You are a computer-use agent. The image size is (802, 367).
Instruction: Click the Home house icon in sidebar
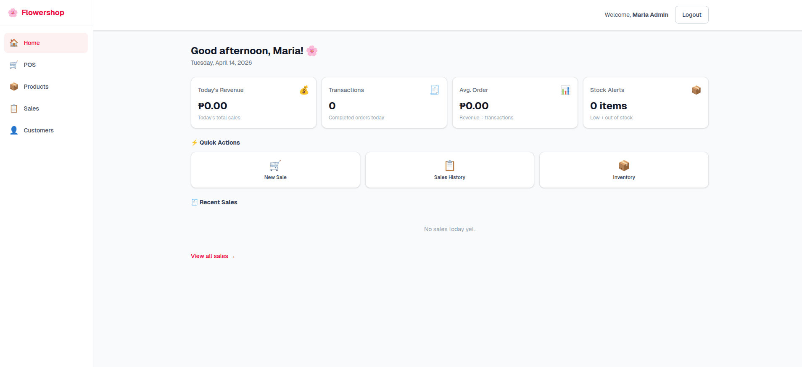pos(14,43)
